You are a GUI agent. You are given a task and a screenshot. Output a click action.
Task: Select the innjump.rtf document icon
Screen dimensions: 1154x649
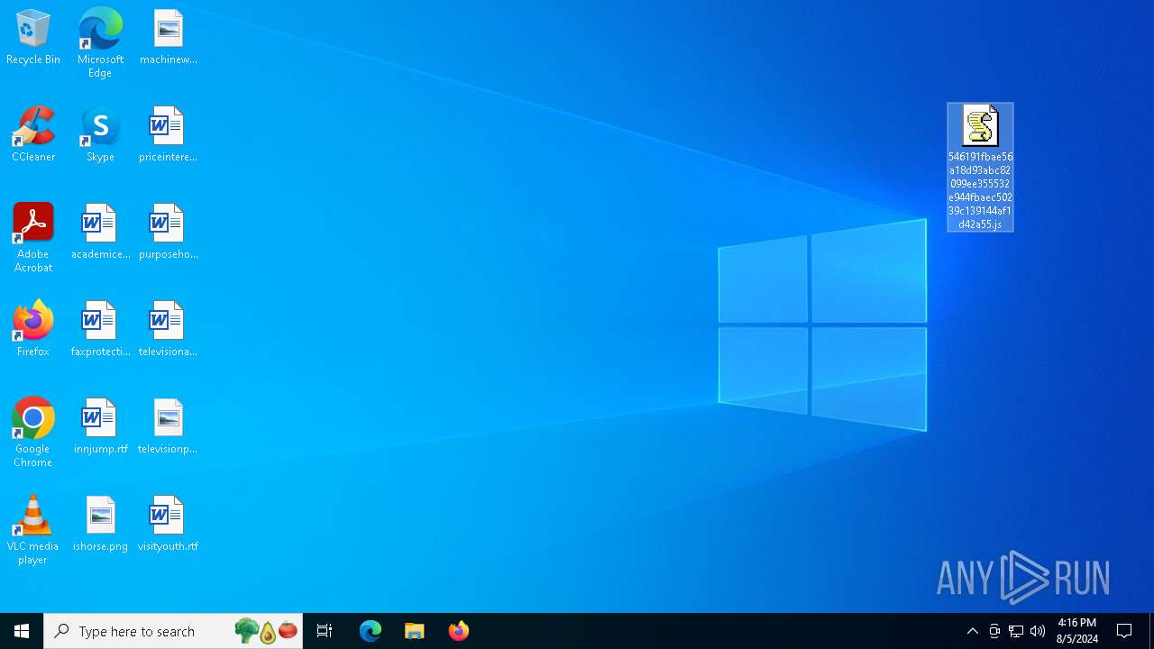pyautogui.click(x=100, y=427)
